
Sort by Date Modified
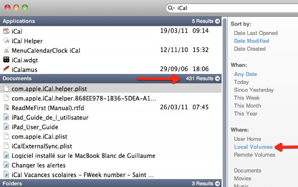pyautogui.click(x=251, y=41)
